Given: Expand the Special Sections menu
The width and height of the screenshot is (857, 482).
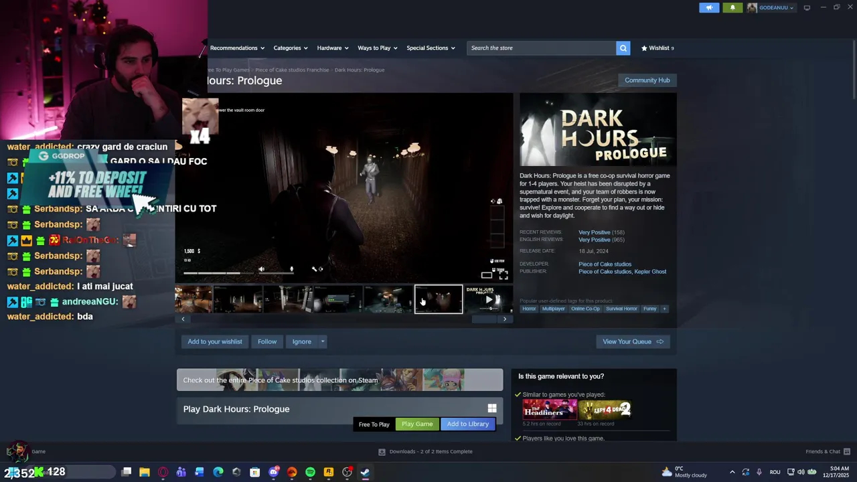Looking at the screenshot, I should coord(431,48).
